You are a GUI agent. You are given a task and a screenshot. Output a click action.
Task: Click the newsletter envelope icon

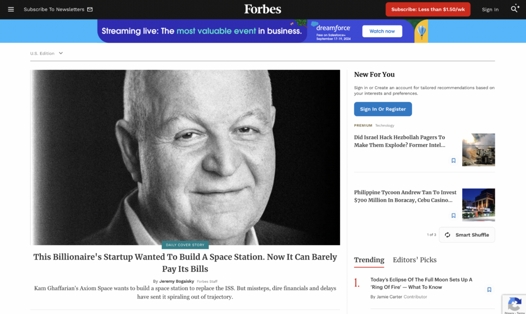pyautogui.click(x=90, y=9)
